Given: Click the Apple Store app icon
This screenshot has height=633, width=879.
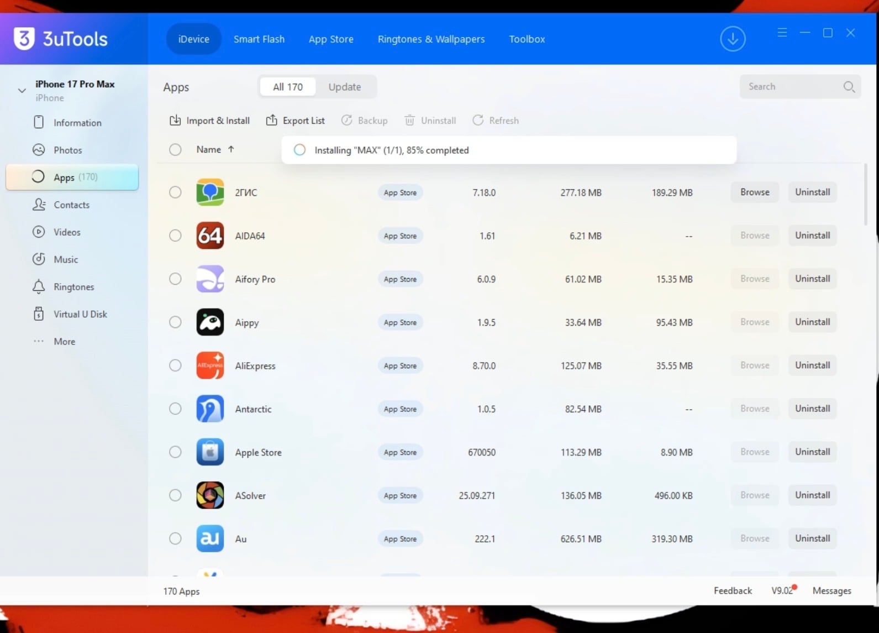Looking at the screenshot, I should click(x=210, y=452).
